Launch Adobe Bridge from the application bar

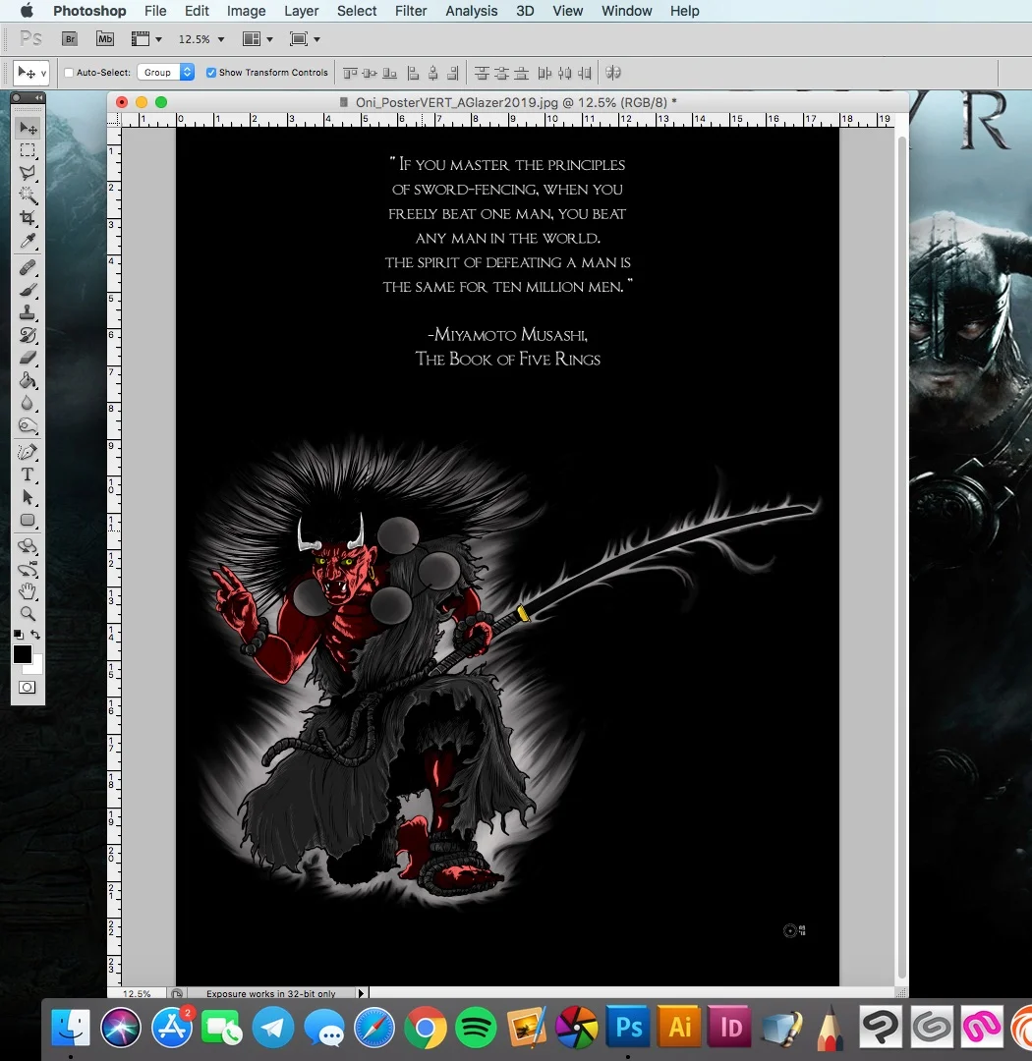tap(70, 39)
